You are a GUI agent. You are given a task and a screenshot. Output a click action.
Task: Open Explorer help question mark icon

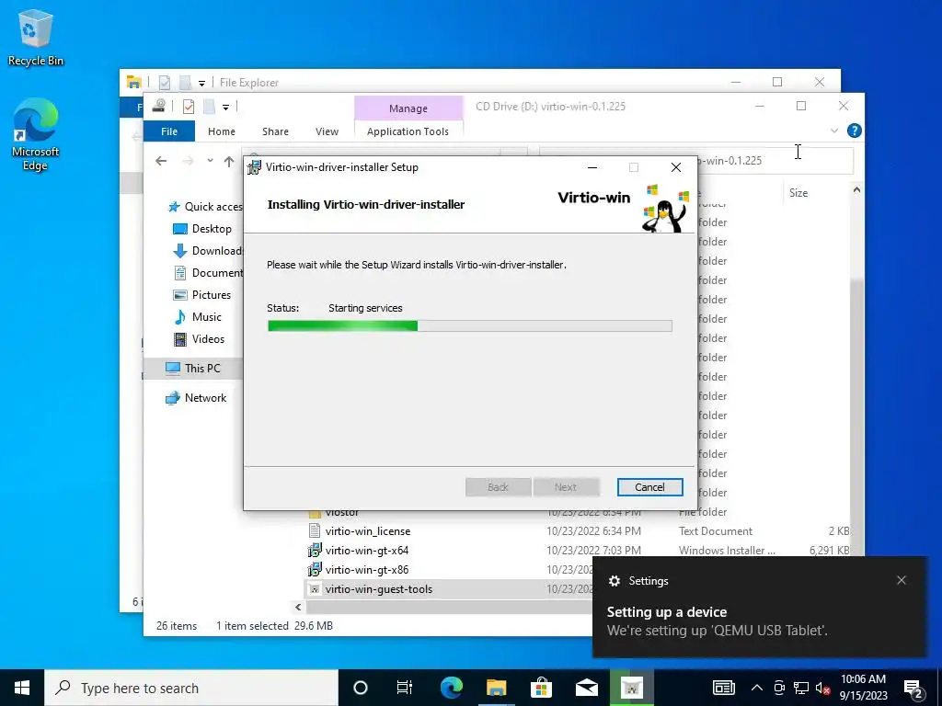click(854, 131)
